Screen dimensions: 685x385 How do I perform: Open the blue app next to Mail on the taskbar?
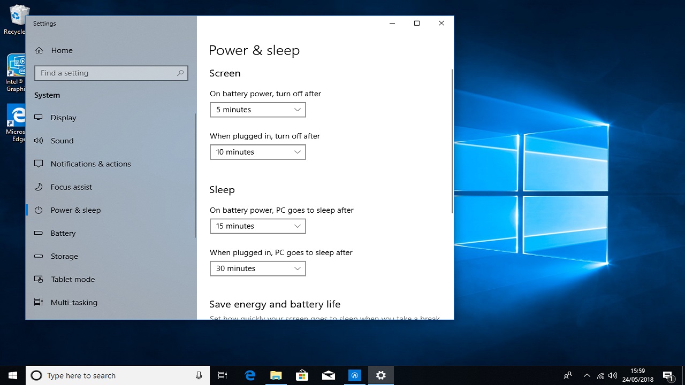(354, 375)
